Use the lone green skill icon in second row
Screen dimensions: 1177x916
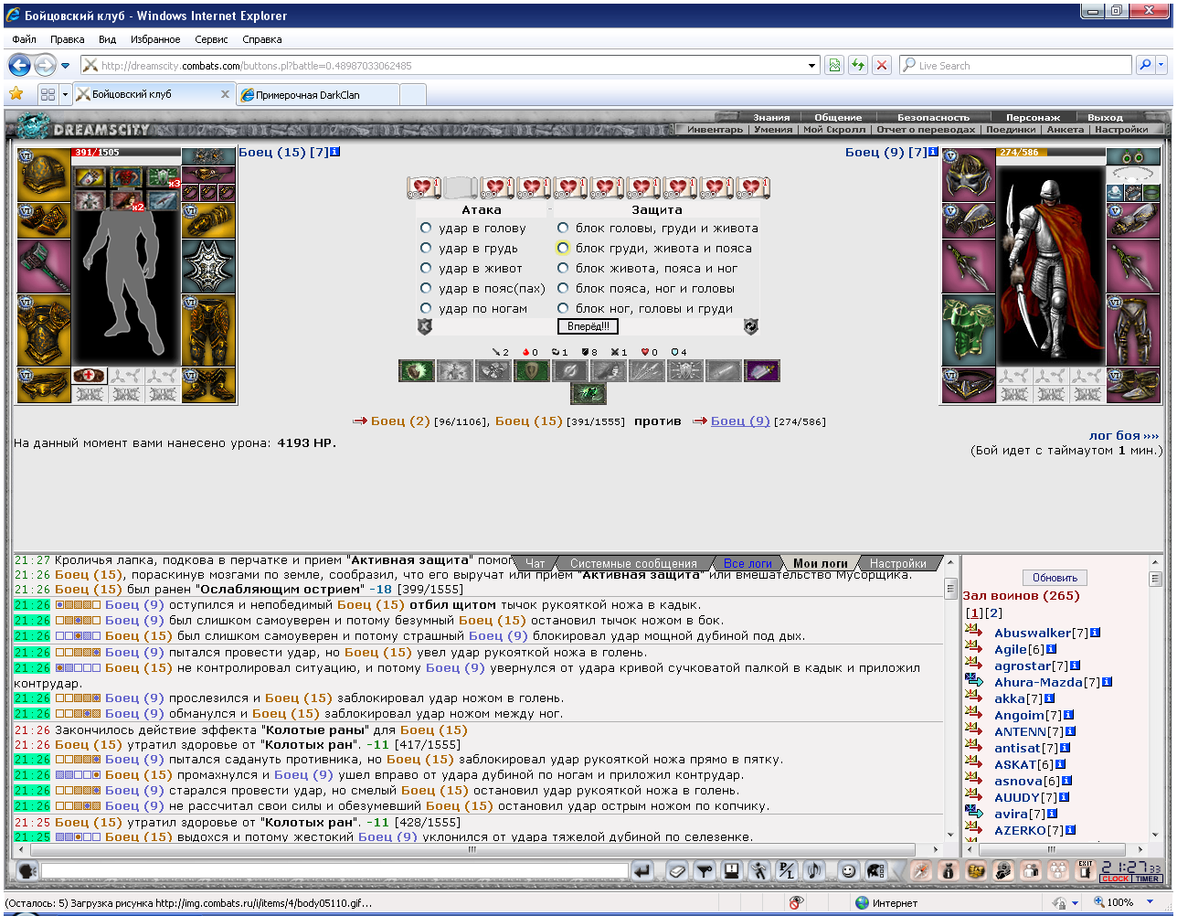[588, 393]
